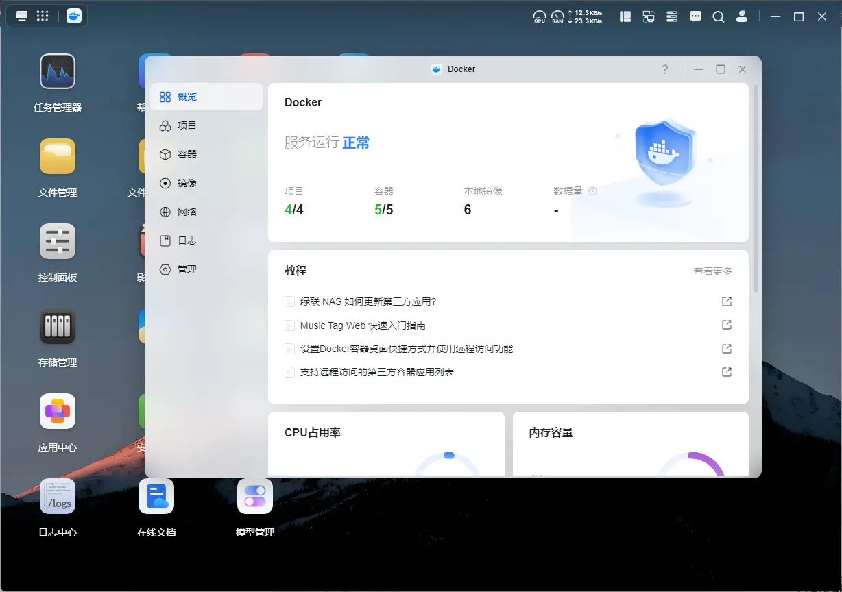
Task: Click the 服务运行 正常 status text
Action: (x=327, y=143)
